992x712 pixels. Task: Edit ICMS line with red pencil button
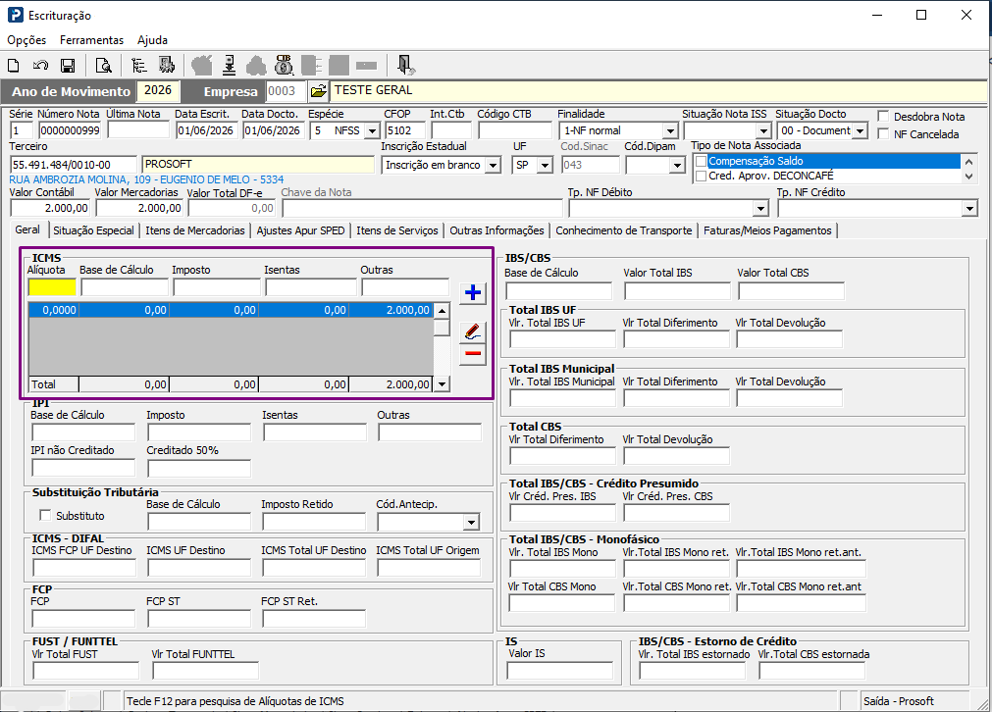coord(473,331)
